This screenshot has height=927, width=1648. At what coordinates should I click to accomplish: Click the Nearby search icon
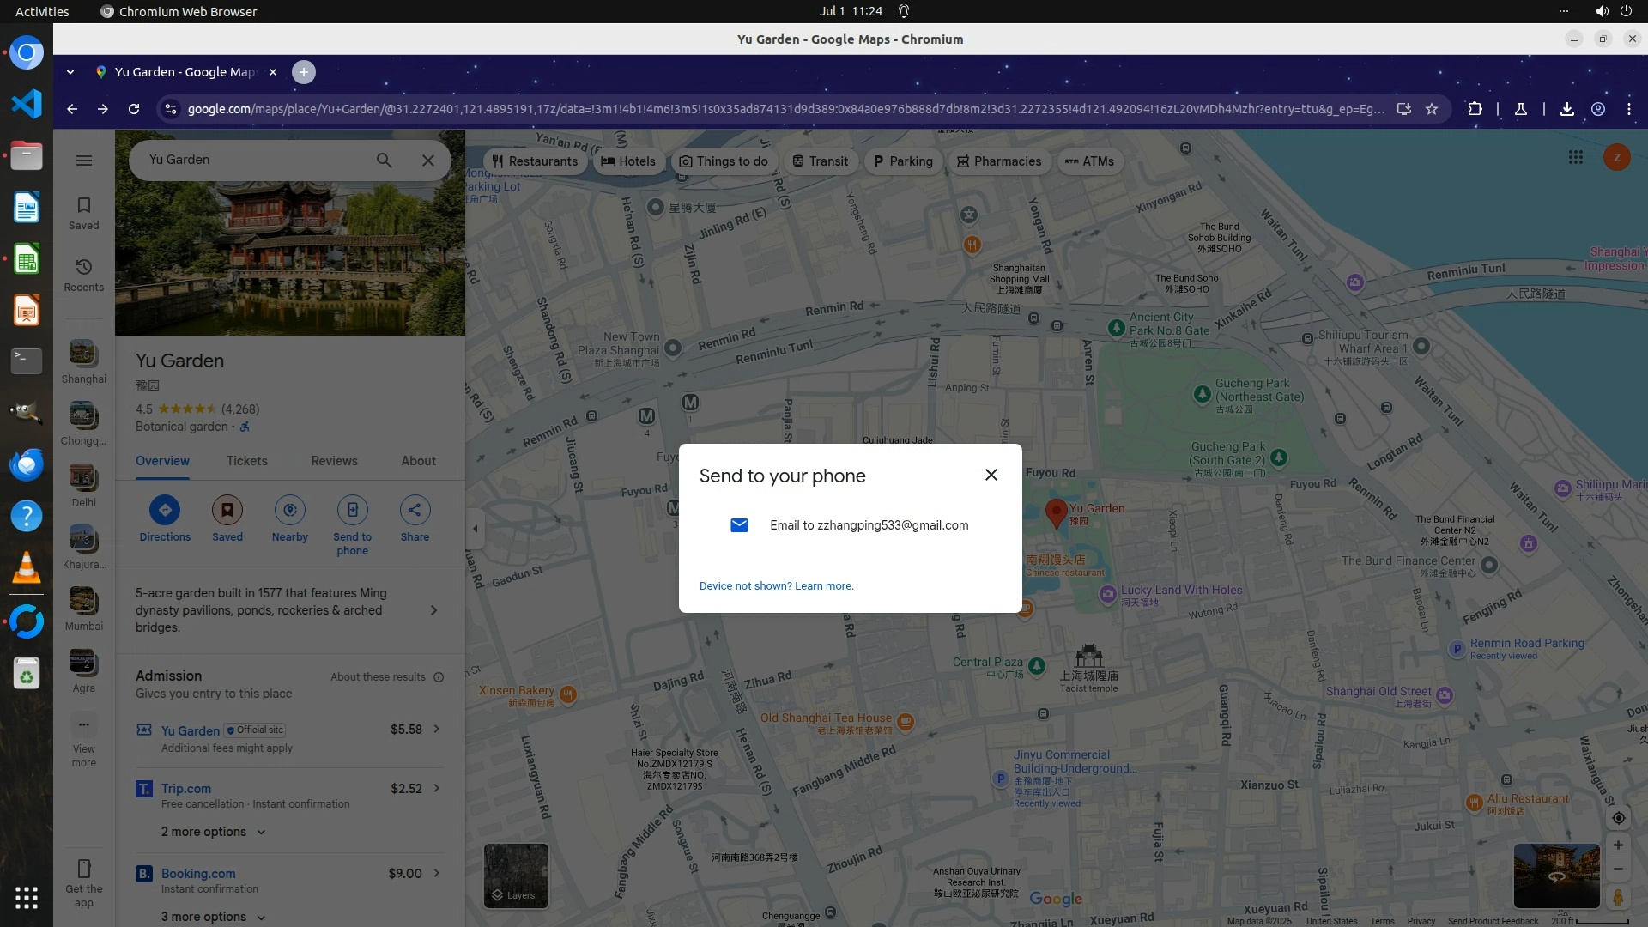click(x=289, y=510)
